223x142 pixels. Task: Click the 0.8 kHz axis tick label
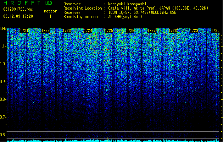click(3, 99)
